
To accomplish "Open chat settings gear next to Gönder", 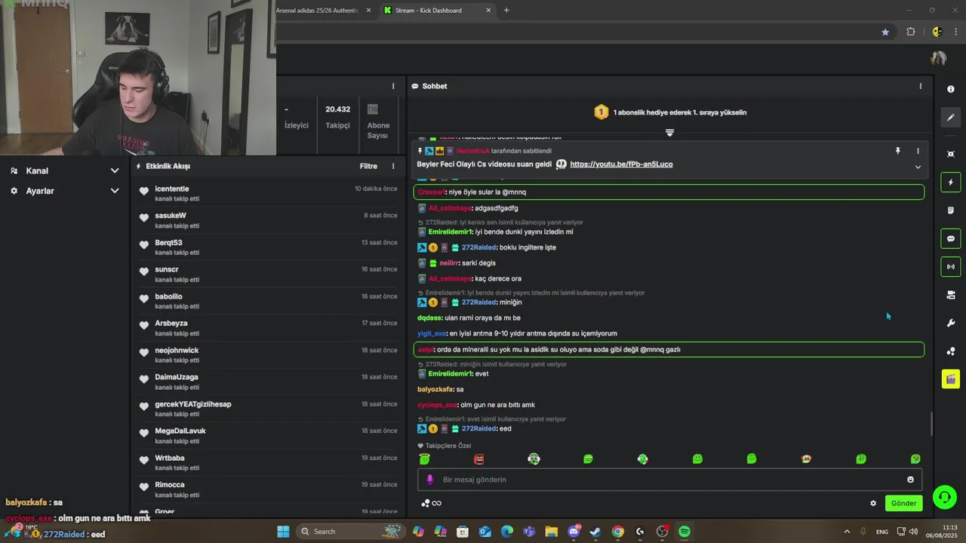I will 873,503.
